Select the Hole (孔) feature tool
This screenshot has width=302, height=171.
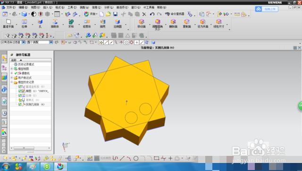40,24
